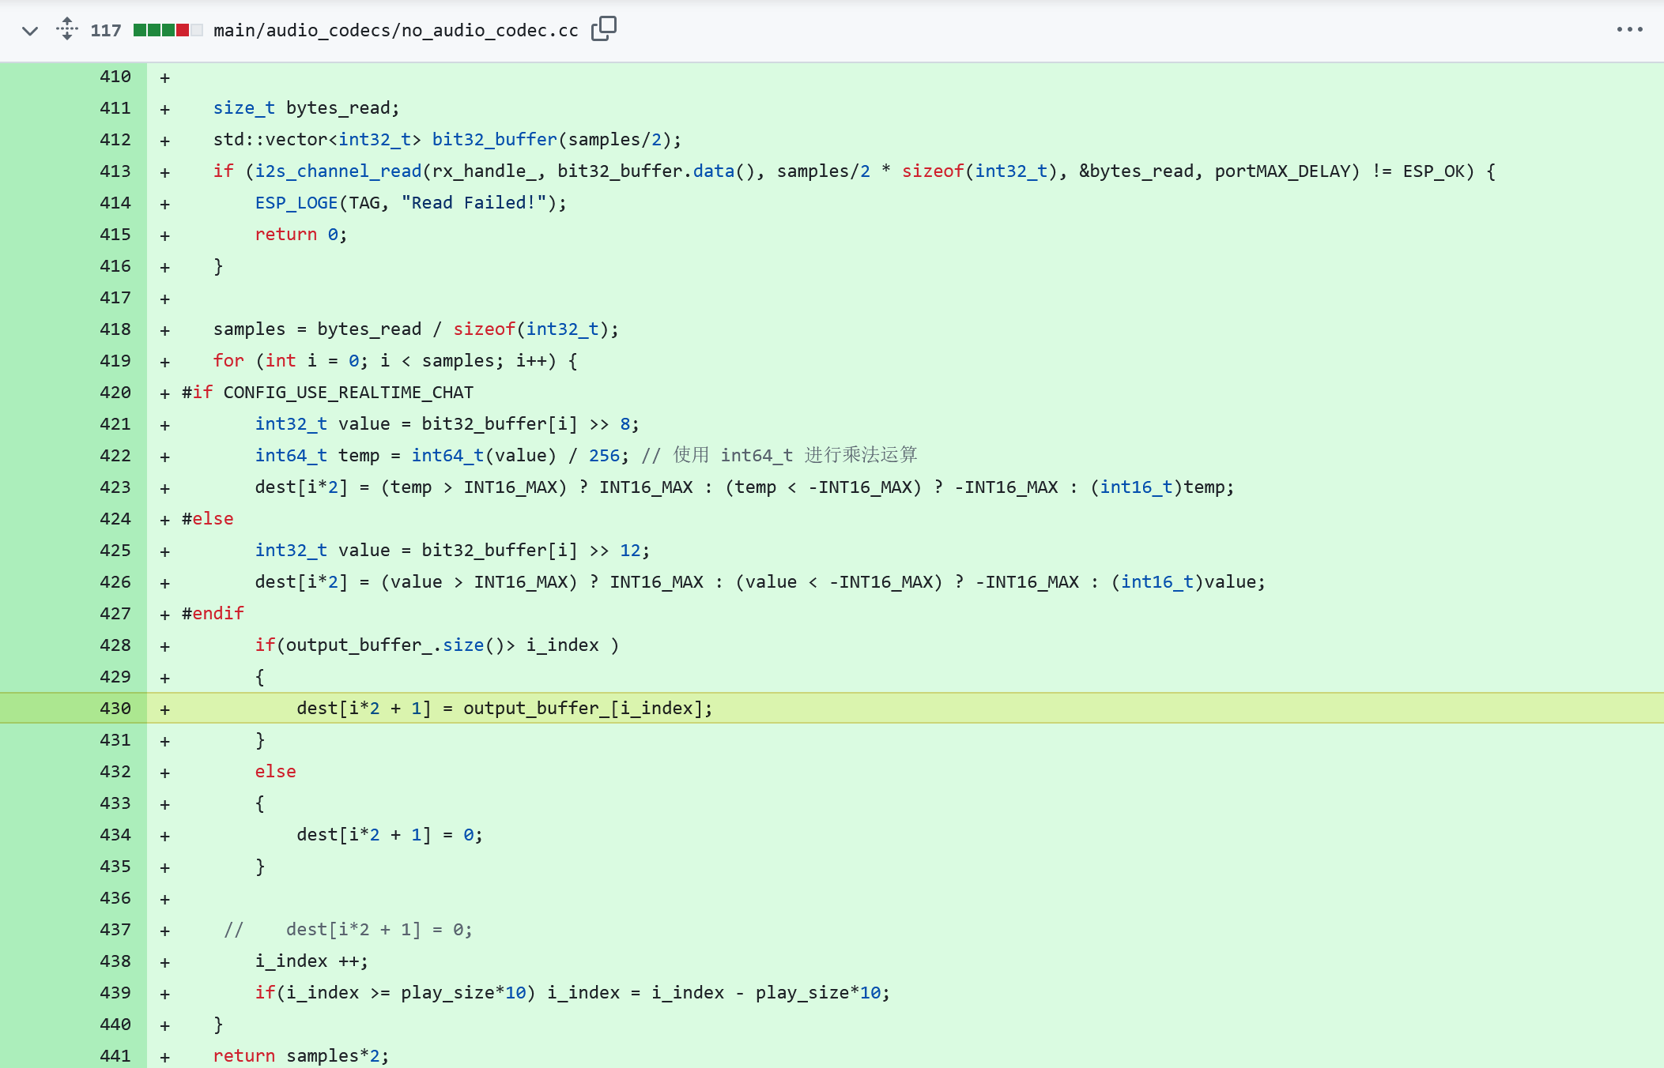The height and width of the screenshot is (1068, 1664).
Task: Click the return samples*2 code line
Action: pos(300,1056)
